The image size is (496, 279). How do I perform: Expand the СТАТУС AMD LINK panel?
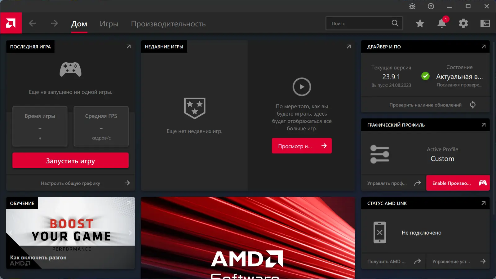pos(483,203)
